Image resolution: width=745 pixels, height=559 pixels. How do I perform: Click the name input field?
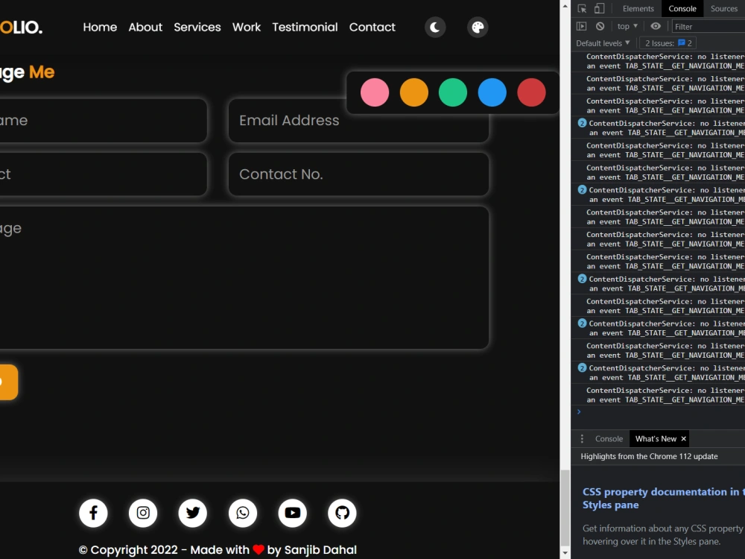pyautogui.click(x=103, y=120)
